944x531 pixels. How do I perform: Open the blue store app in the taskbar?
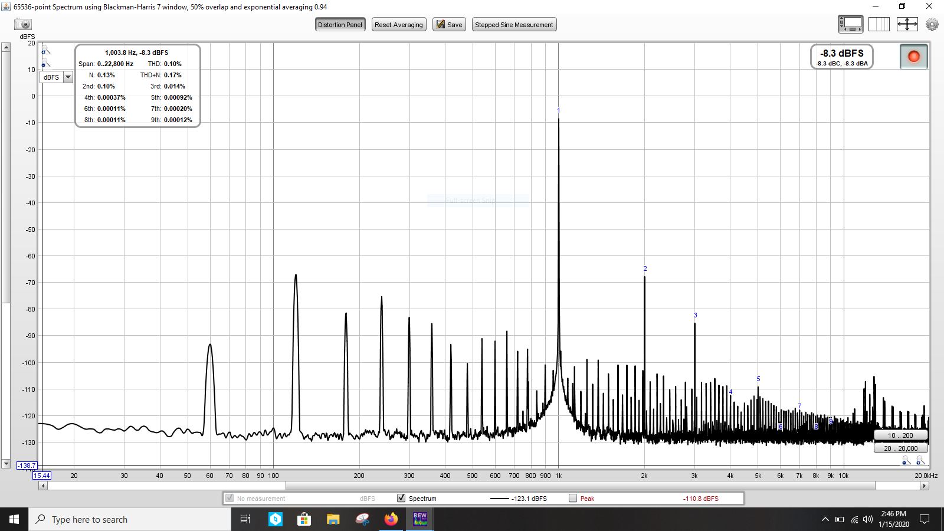[276, 519]
